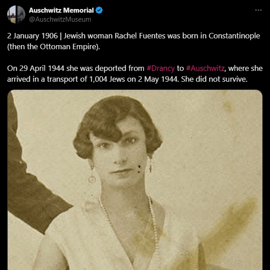270x270 pixels.
Task: Click the word "Constantinople" in the tweet
Action: pos(234,36)
